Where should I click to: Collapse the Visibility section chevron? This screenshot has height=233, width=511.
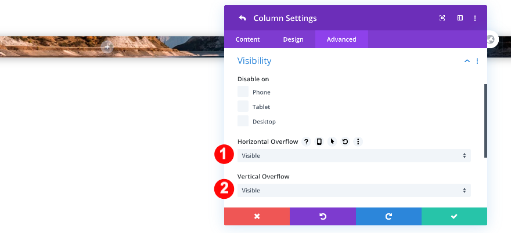(467, 61)
